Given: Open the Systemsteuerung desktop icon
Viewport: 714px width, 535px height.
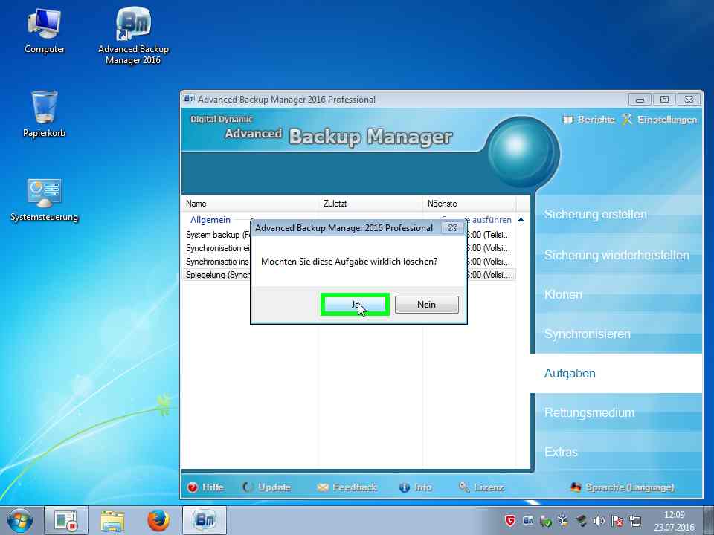Looking at the screenshot, I should click(44, 200).
